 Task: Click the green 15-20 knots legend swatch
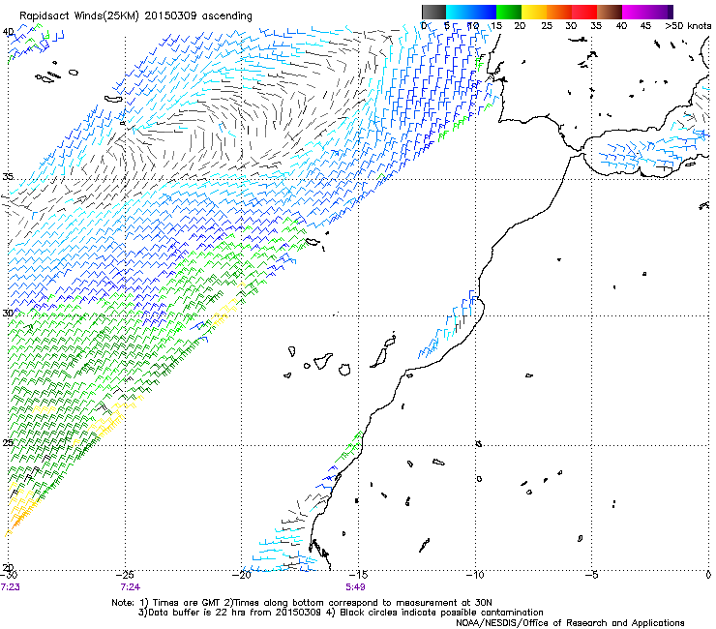[x=509, y=12]
